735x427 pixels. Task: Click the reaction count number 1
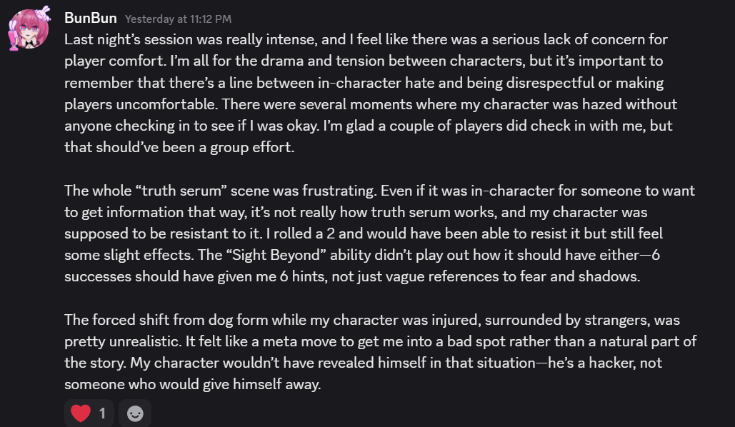(102, 413)
